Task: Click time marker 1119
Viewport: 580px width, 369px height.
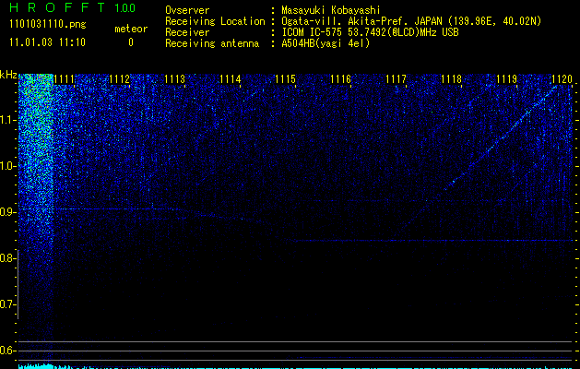Action: point(506,79)
